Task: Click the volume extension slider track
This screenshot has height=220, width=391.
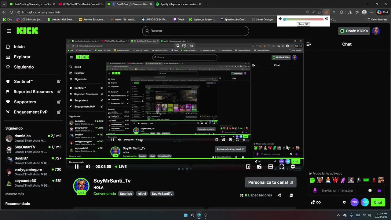Action: (x=303, y=19)
